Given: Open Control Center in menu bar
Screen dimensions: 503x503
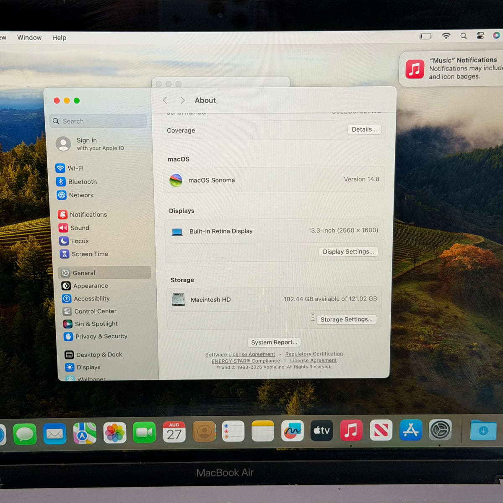Looking at the screenshot, I should (x=480, y=36).
